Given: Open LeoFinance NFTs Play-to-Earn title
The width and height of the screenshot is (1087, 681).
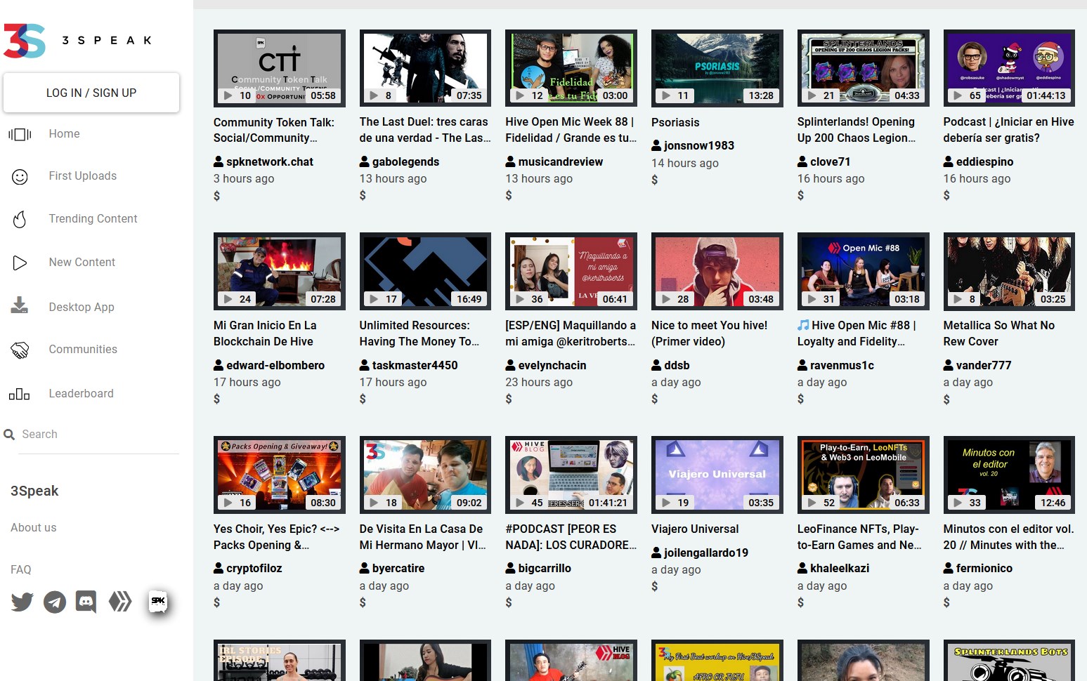Looking at the screenshot, I should click(859, 537).
